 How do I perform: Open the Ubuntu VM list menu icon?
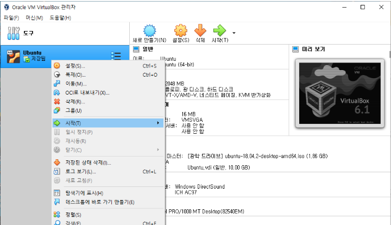116,56
